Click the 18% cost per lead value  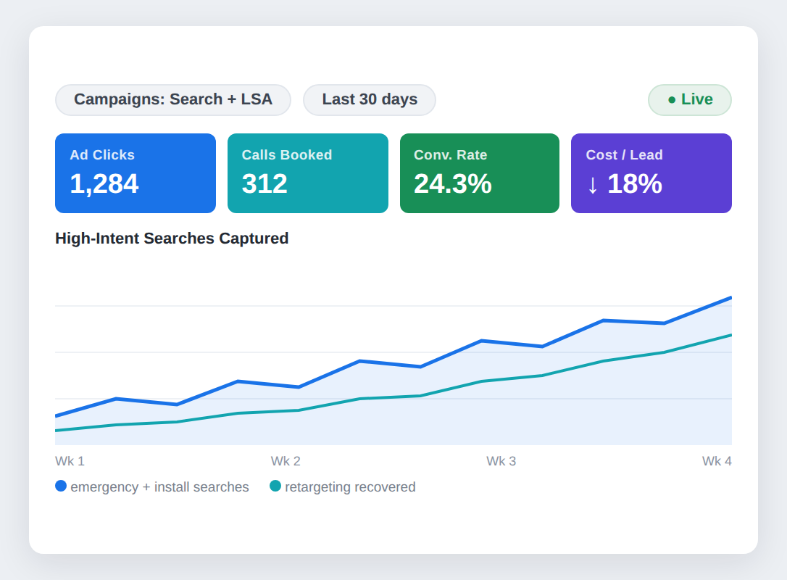click(635, 184)
